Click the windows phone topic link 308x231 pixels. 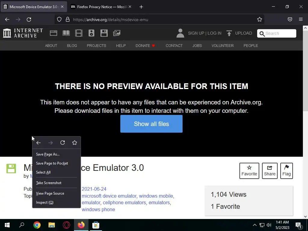pyautogui.click(x=98, y=209)
